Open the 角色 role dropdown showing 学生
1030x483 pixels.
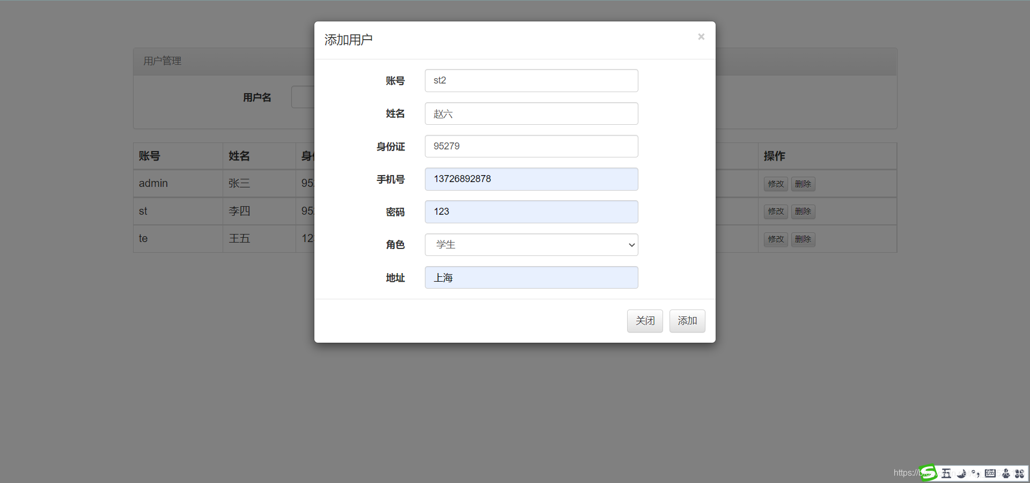pyautogui.click(x=531, y=245)
